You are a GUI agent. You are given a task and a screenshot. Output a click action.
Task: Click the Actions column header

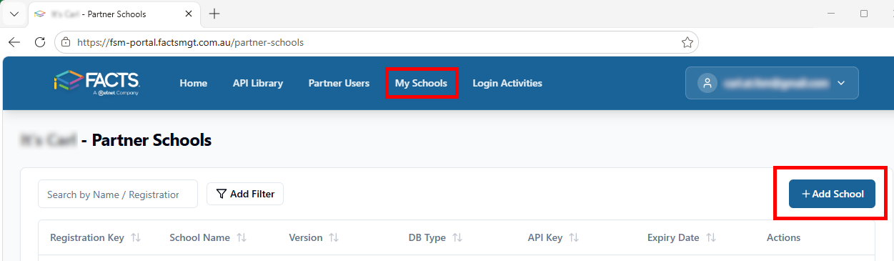(x=783, y=237)
